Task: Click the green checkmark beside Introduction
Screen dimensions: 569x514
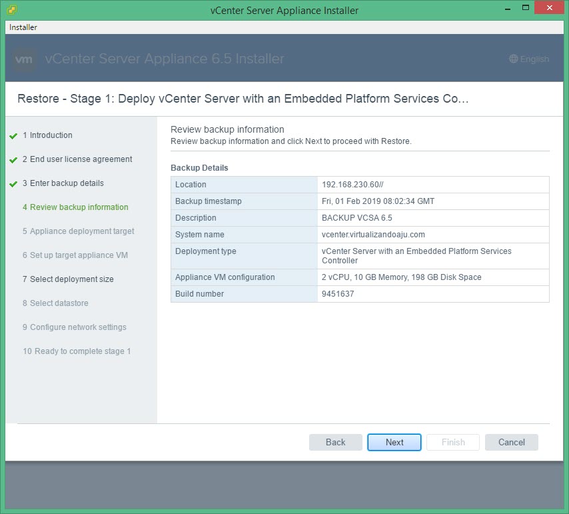Action: point(13,136)
